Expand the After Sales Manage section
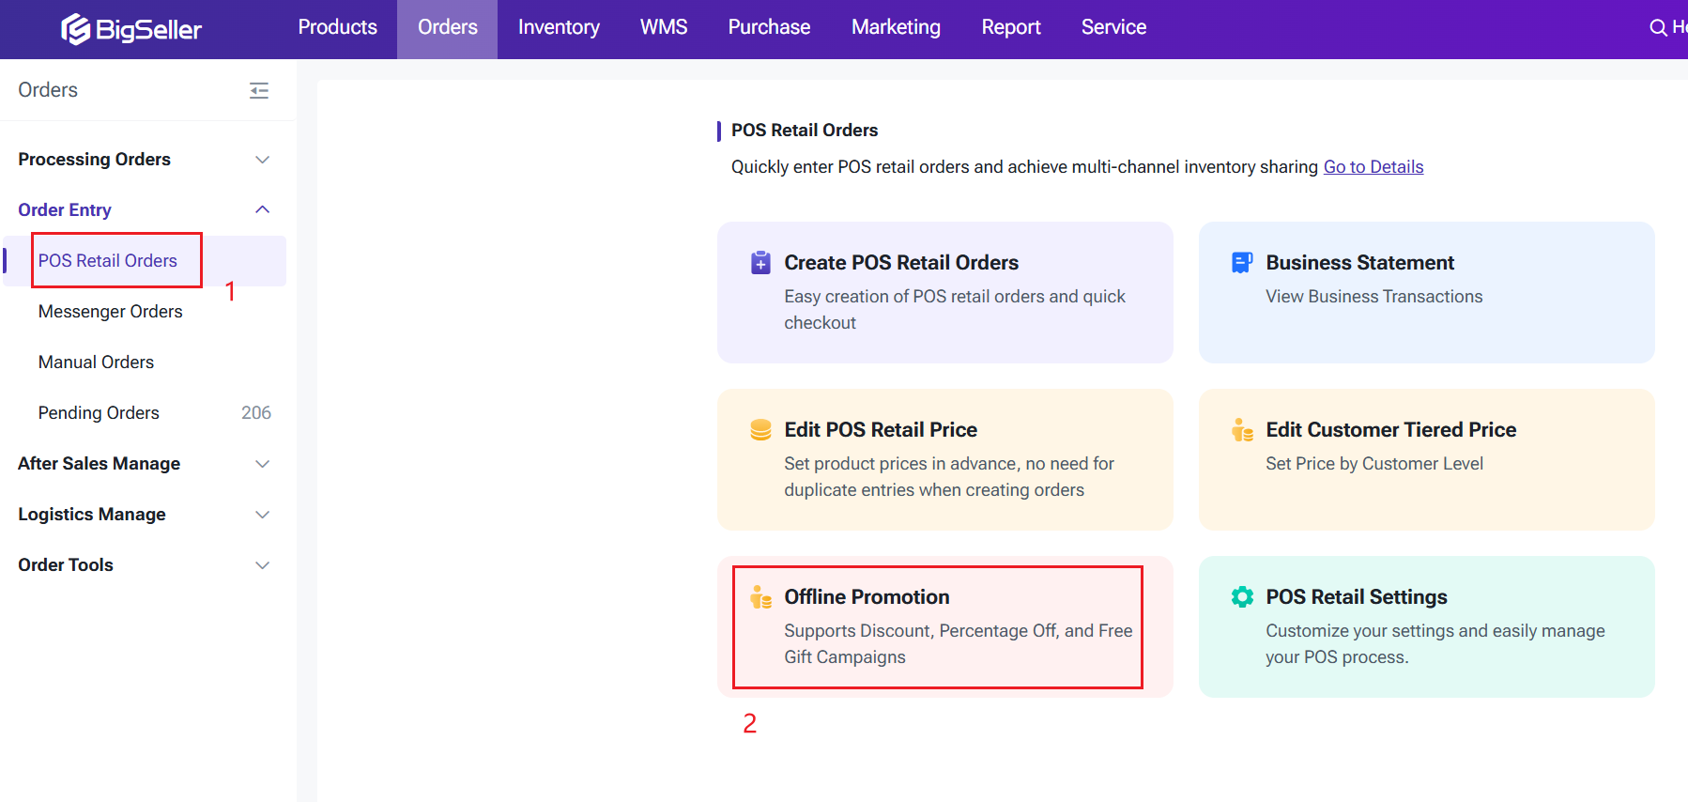1688x802 pixels. click(263, 464)
